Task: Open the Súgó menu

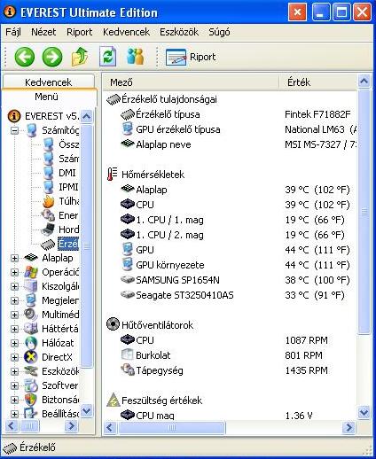Action: point(219,32)
